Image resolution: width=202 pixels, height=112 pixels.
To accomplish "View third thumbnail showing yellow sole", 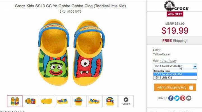I will (x=47, y=101).
